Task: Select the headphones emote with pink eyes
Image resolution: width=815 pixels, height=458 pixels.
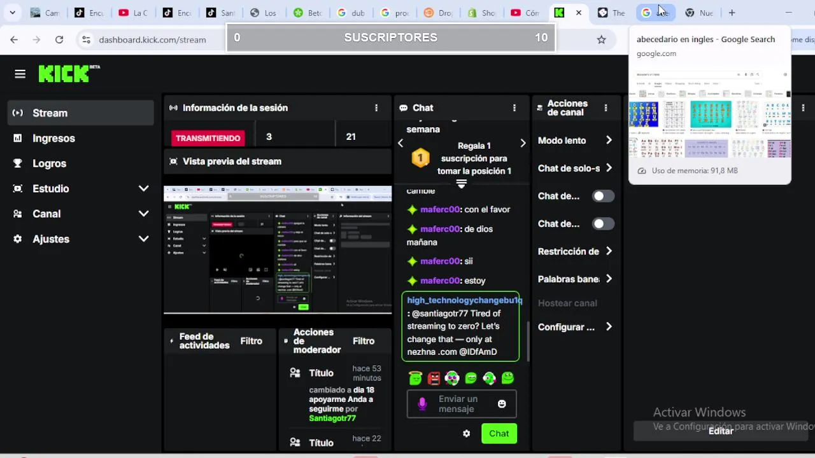Action: pyautogui.click(x=452, y=378)
